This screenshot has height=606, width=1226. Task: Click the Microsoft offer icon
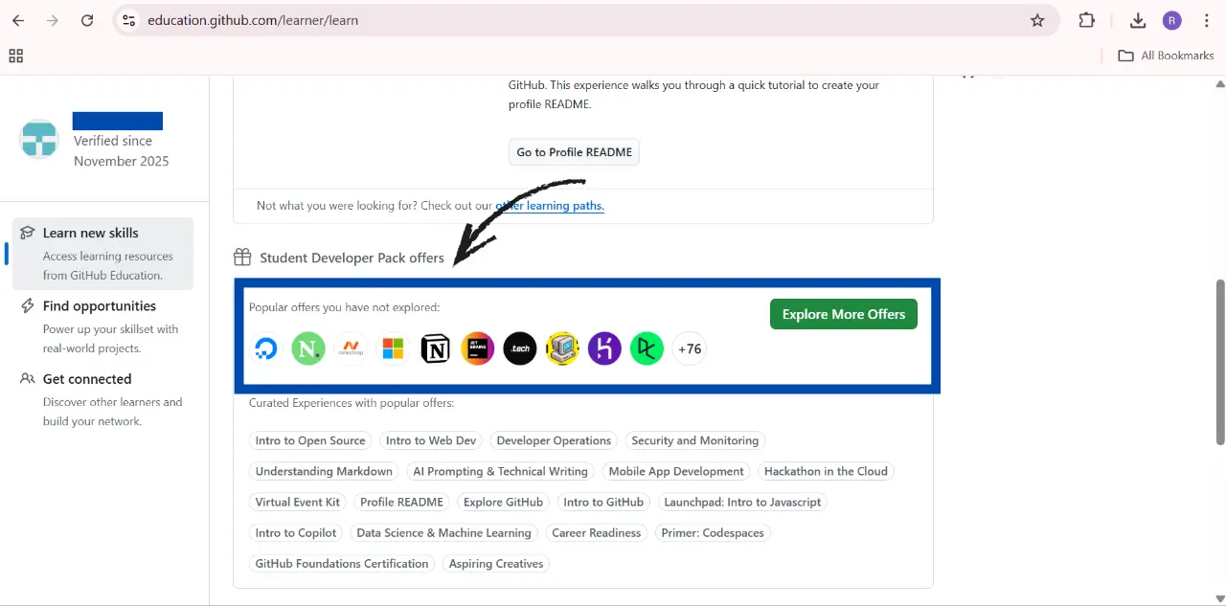click(x=393, y=348)
